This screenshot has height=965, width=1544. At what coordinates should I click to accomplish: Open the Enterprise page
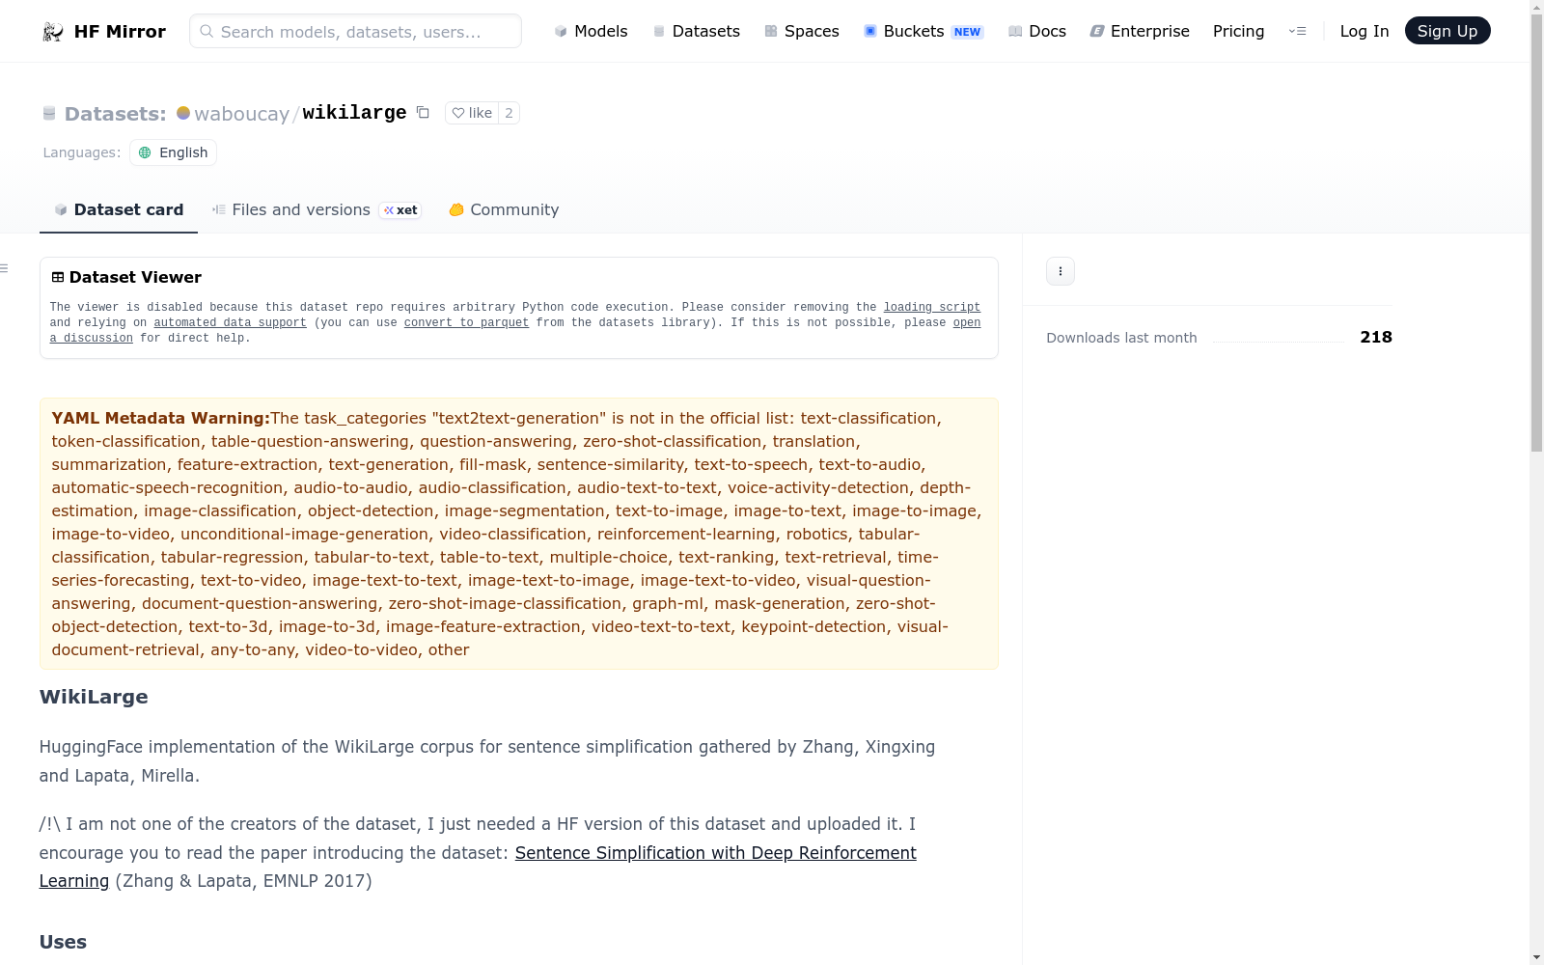coord(1140,32)
